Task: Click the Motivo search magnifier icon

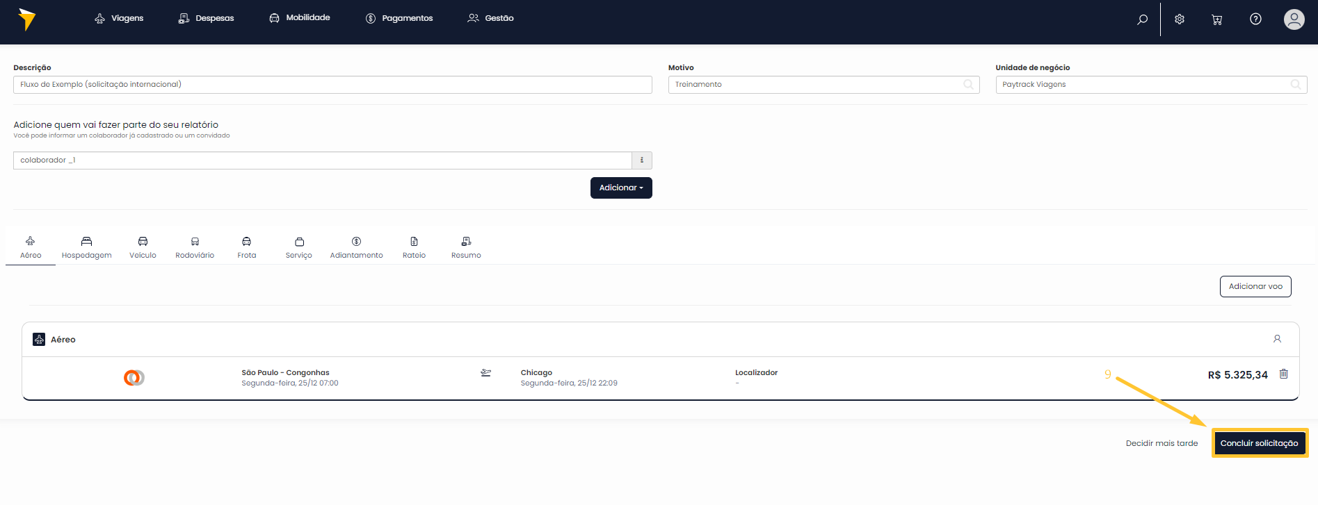Action: coord(968,85)
